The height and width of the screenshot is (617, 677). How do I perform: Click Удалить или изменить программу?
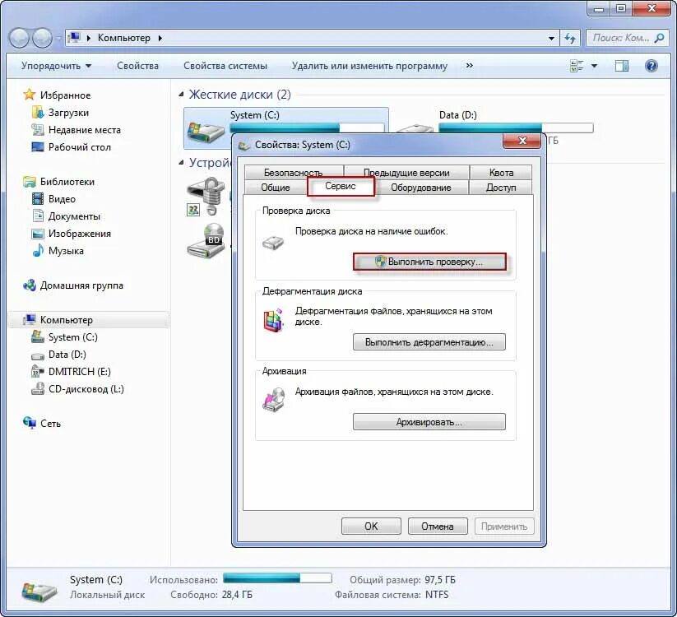coord(369,66)
